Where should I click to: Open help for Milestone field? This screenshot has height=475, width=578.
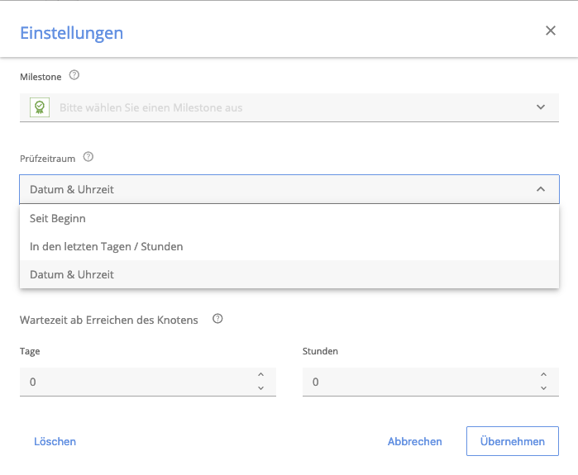pos(74,75)
